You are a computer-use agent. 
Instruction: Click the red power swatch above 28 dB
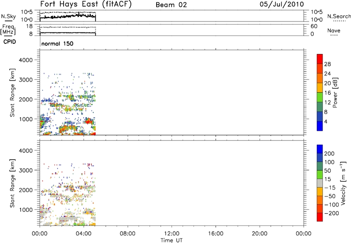[x=320, y=59]
